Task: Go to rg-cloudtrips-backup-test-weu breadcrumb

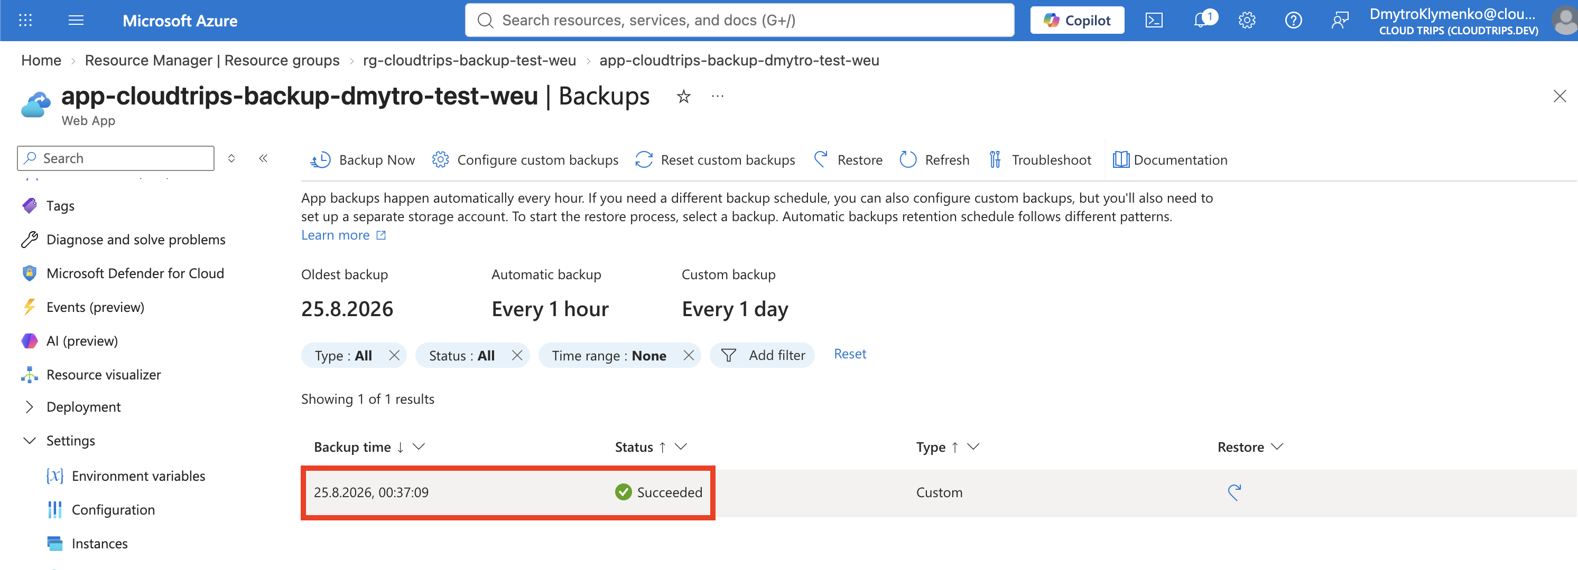Action: 469,61
